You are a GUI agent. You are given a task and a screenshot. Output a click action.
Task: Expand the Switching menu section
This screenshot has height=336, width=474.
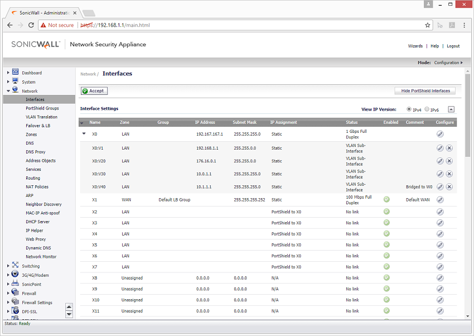(8, 266)
